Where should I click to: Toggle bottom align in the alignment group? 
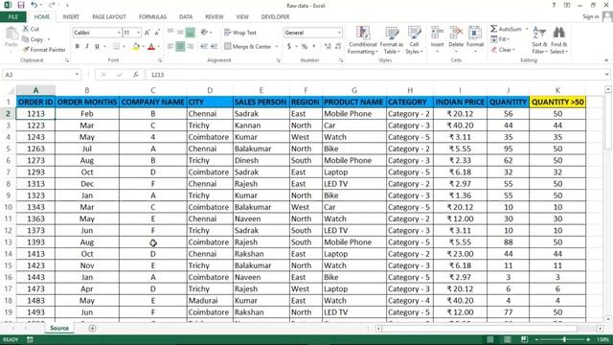pyautogui.click(x=190, y=33)
